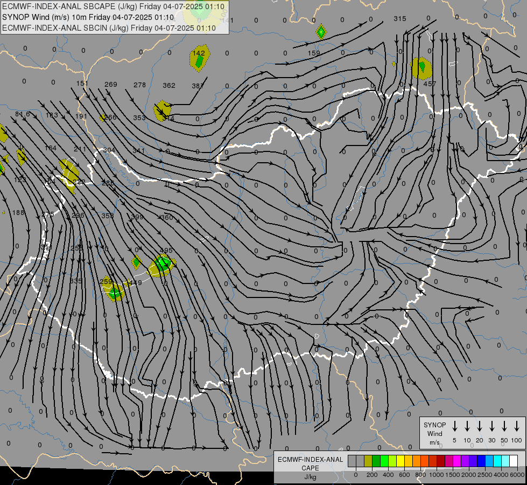This screenshot has width=527, height=485.
Task: Click the 360 CAPE value on map
Action: 167,217
